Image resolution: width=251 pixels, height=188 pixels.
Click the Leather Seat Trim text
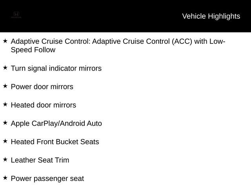click(40, 160)
